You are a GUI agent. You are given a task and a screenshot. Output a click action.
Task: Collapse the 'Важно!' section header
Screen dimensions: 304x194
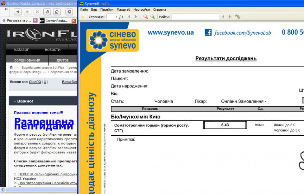pyautogui.click(x=16, y=101)
